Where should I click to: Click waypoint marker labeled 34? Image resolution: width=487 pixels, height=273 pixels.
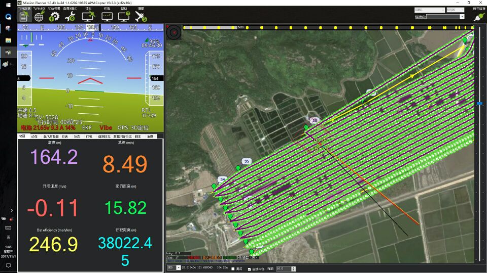pyautogui.click(x=222, y=179)
